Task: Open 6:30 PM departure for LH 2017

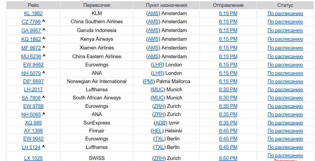Action: tap(228, 90)
